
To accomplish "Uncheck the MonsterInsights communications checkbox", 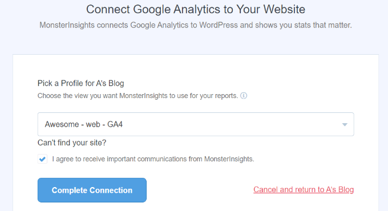I will (x=42, y=159).
